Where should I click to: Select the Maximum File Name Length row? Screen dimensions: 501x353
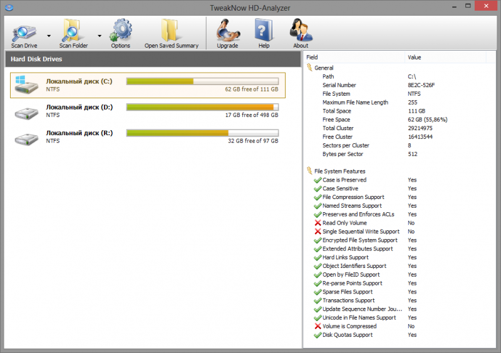[x=400, y=102]
